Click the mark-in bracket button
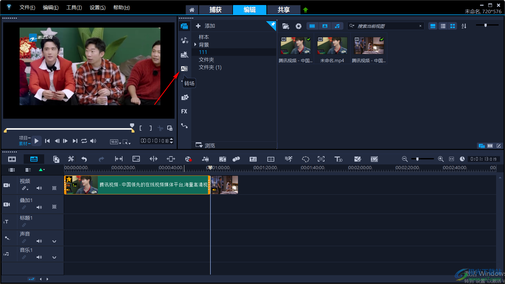This screenshot has height=284, width=505. point(141,128)
